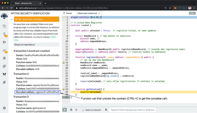This screenshot has height=113, width=197.
Task: Open the blue cloud browser extension
Action: coord(184,8)
